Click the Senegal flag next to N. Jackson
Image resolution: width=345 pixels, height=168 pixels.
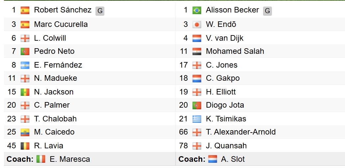[x=25, y=92]
